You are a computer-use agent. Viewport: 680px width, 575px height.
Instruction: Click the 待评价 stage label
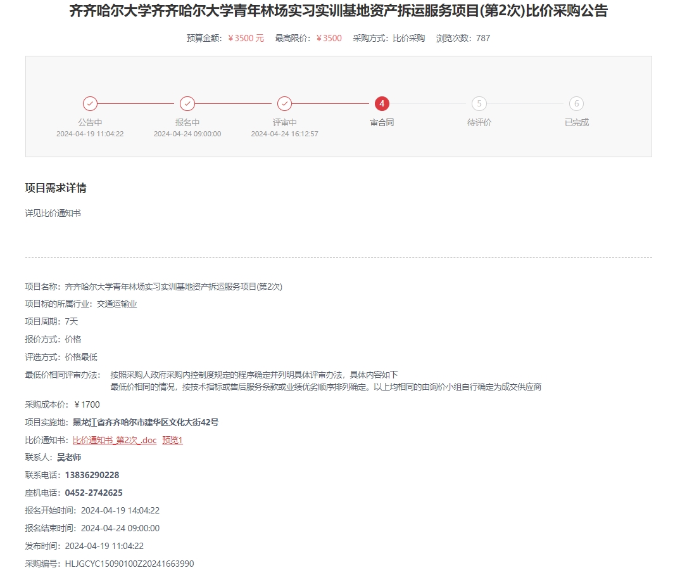tap(479, 122)
